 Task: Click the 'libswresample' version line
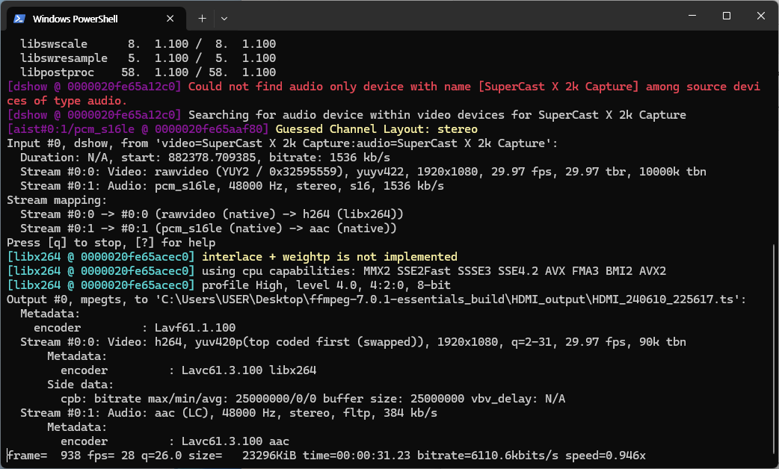click(x=148, y=58)
